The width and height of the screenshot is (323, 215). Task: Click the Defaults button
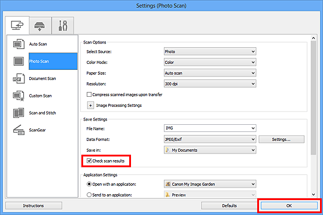(229, 205)
